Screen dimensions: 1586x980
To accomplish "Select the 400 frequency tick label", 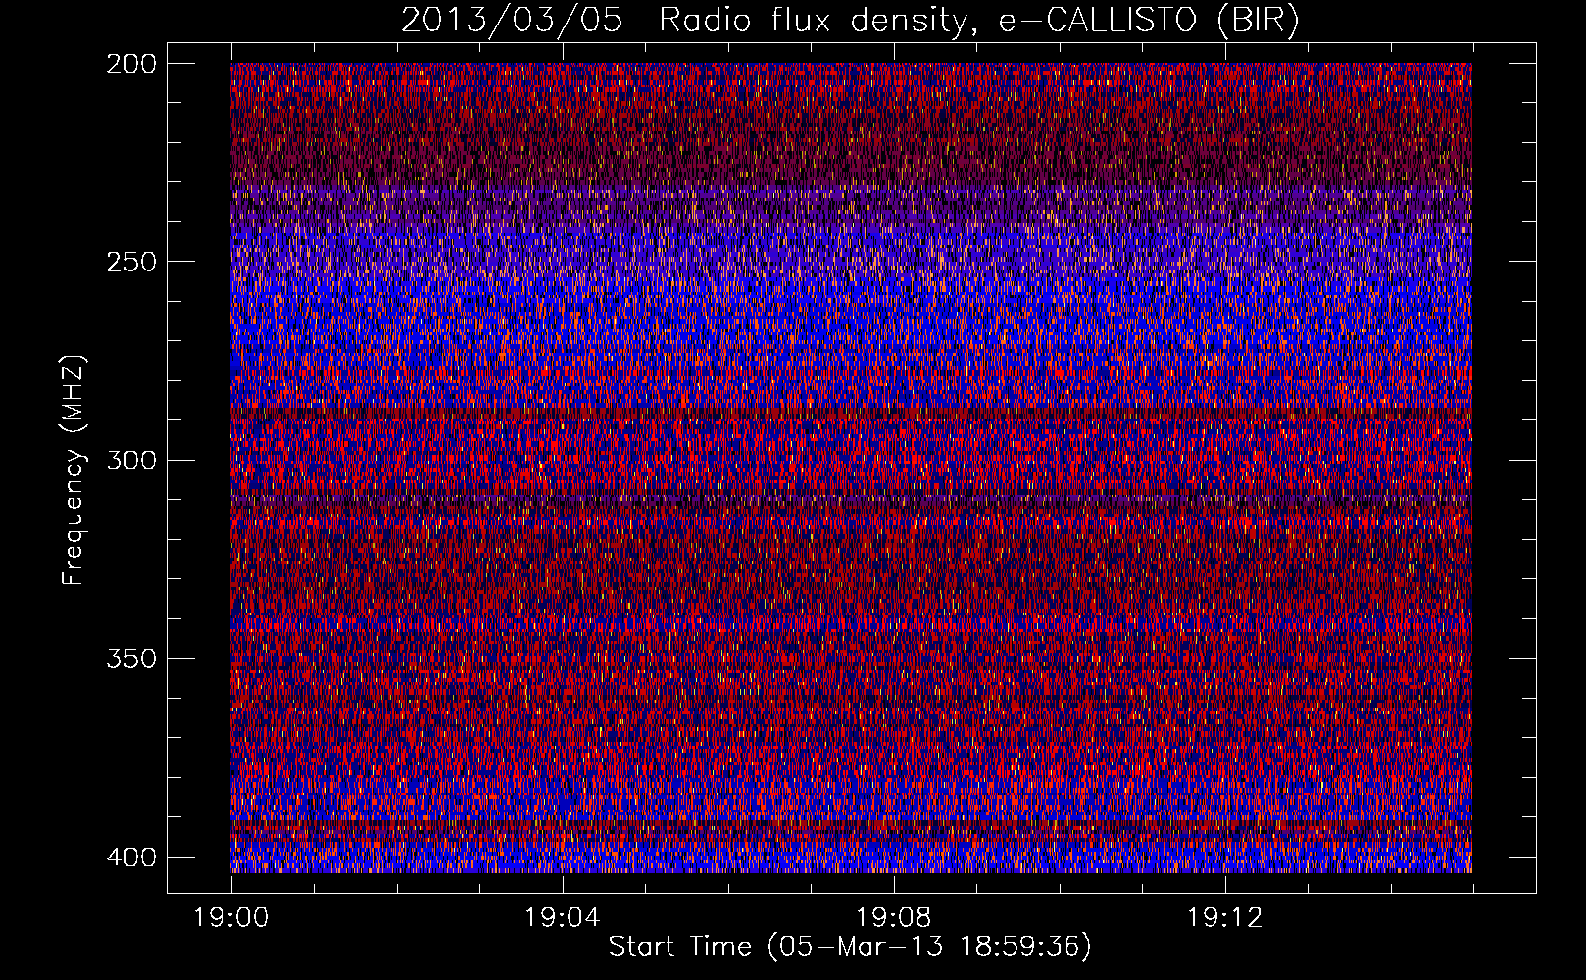I will (x=131, y=857).
